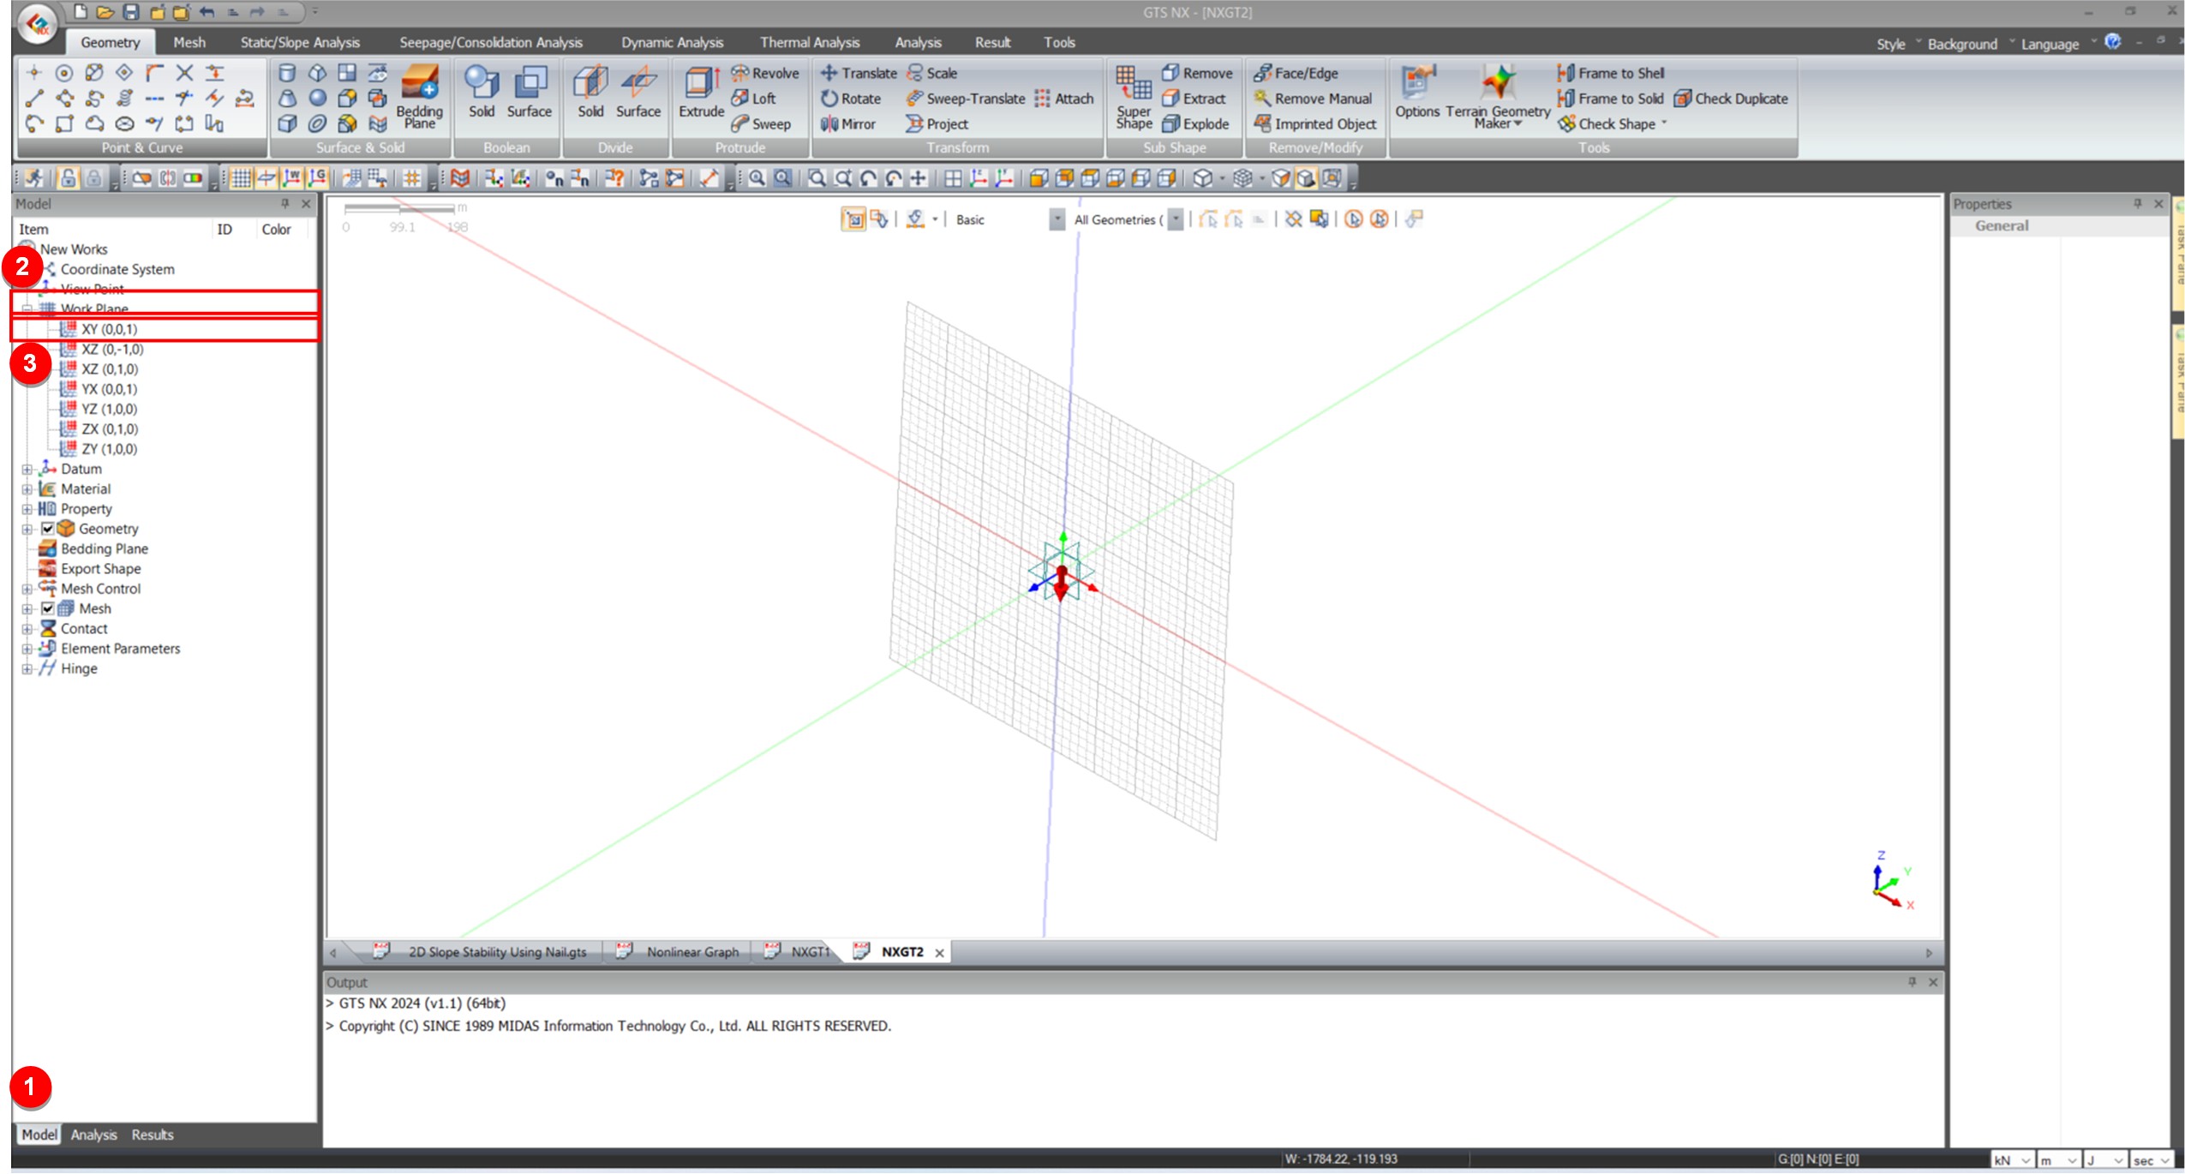Open the Bedding Plane tool
The height and width of the screenshot is (1174, 2185).
tap(419, 95)
